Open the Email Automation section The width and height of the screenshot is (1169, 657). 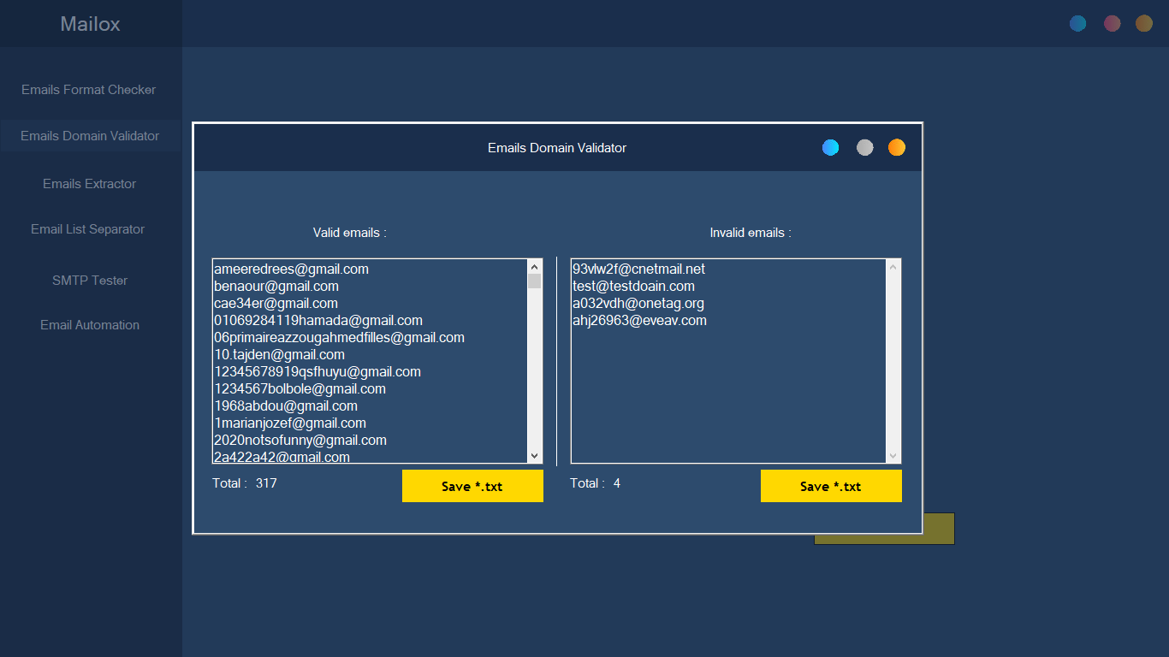point(89,325)
